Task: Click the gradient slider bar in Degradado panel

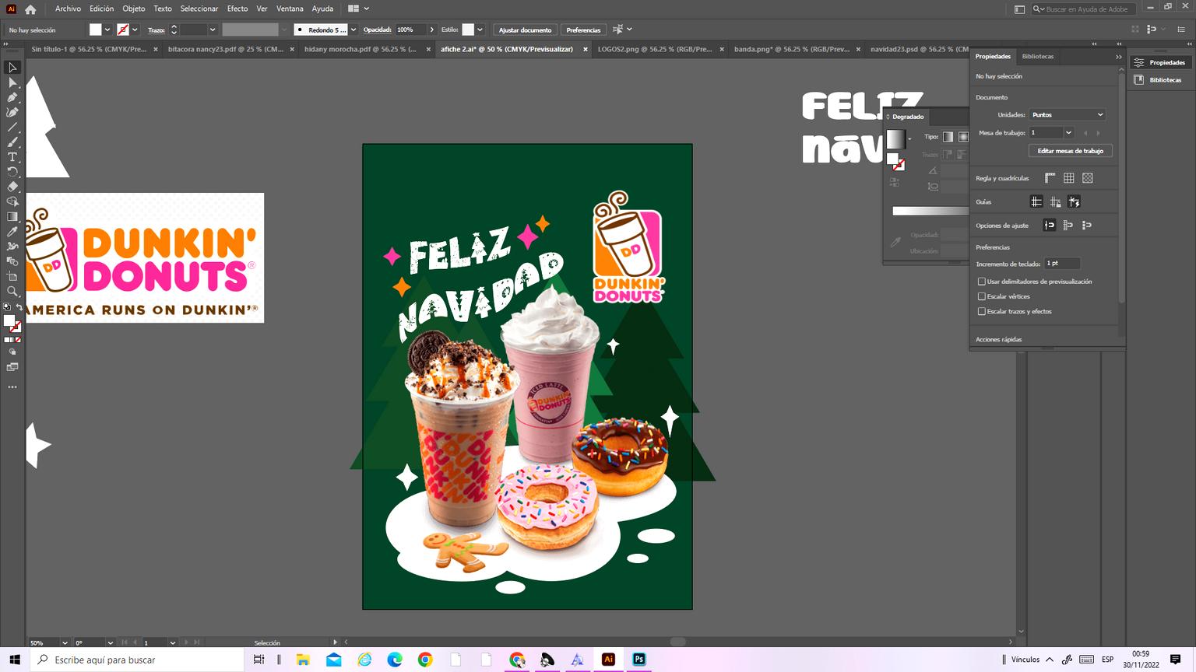Action: (x=930, y=211)
